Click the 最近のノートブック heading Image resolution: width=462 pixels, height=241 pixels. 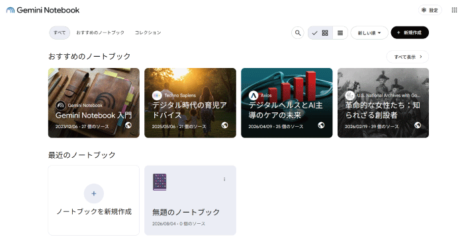pos(81,155)
